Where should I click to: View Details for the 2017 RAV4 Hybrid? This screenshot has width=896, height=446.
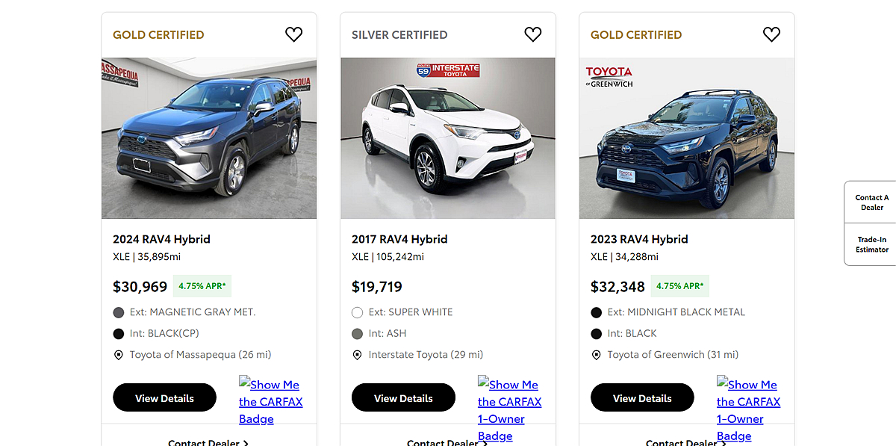click(x=403, y=398)
